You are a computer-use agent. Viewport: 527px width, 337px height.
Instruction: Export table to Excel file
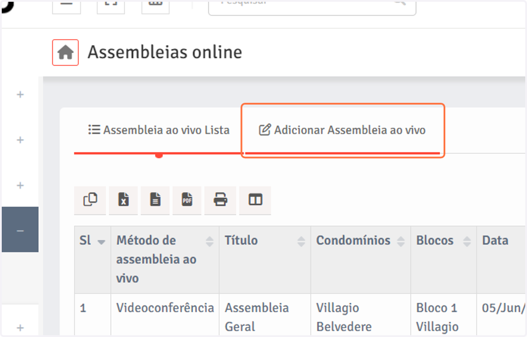[x=123, y=200]
